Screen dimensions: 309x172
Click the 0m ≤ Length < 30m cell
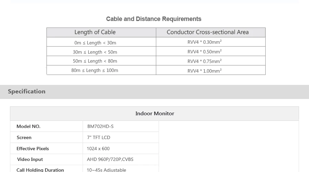click(x=101, y=42)
